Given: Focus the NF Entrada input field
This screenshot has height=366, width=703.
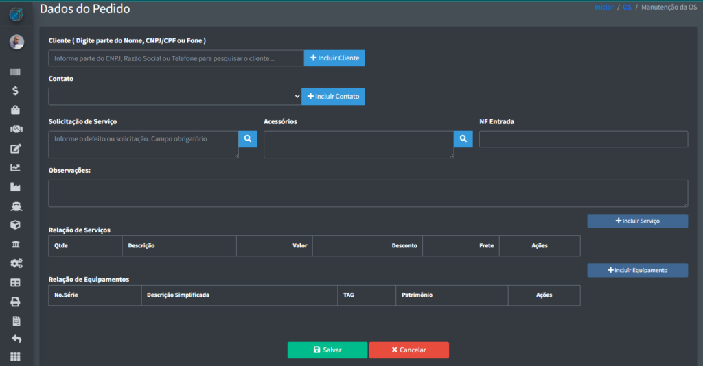Looking at the screenshot, I should coord(583,139).
